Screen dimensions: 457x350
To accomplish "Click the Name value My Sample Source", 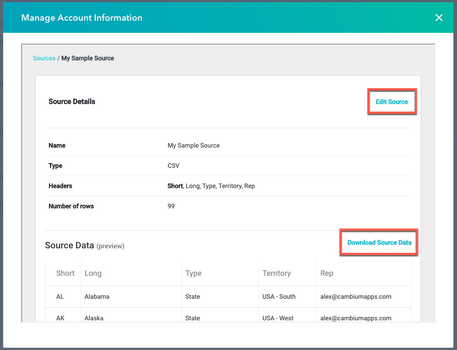I will pos(194,145).
